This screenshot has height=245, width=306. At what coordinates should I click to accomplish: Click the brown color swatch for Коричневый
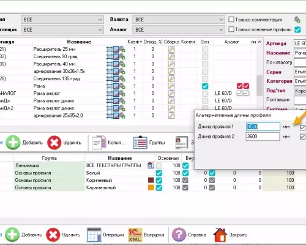(151, 180)
